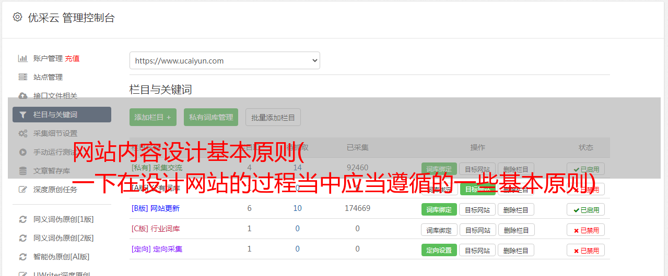Click the filter icon for 栏目与关键词
668x276 pixels.
pos(22,115)
